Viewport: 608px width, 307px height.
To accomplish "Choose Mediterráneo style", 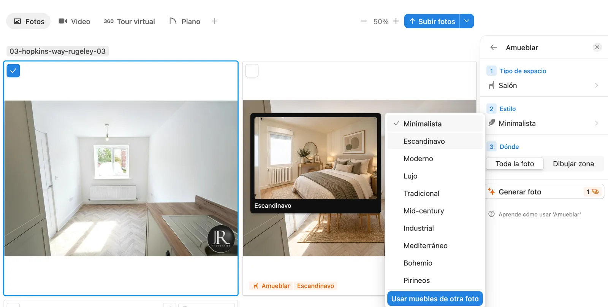I will coord(435,246).
